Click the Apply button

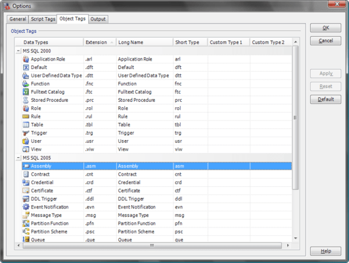[325, 74]
